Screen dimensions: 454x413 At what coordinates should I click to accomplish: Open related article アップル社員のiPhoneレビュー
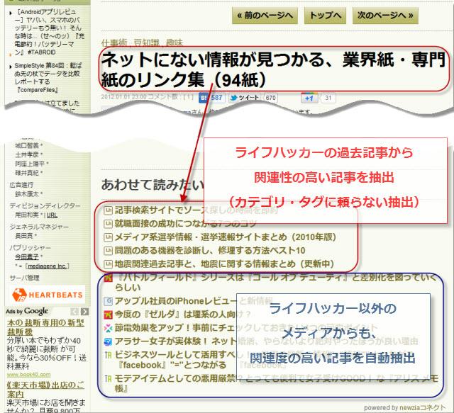pyautogui.click(x=194, y=301)
